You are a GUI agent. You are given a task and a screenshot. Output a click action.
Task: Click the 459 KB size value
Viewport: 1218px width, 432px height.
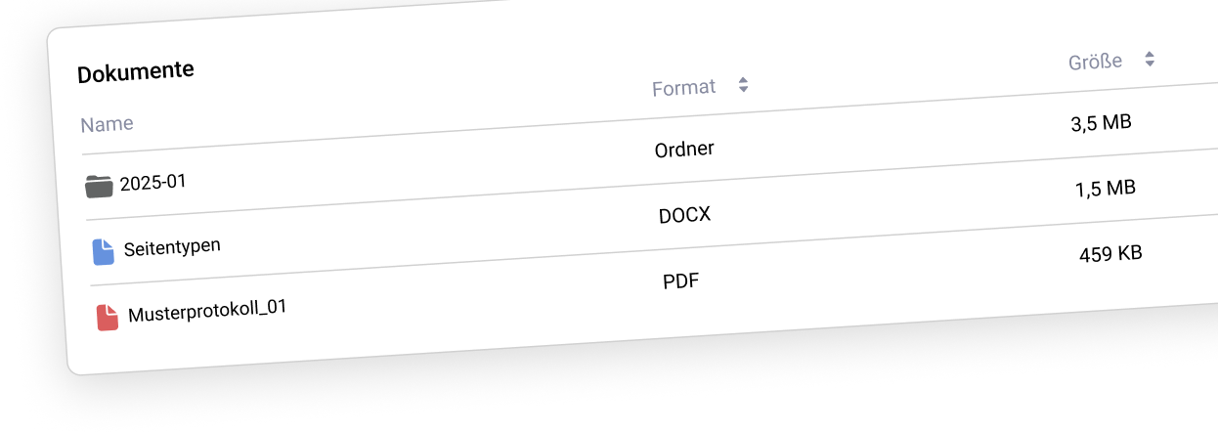click(1110, 254)
